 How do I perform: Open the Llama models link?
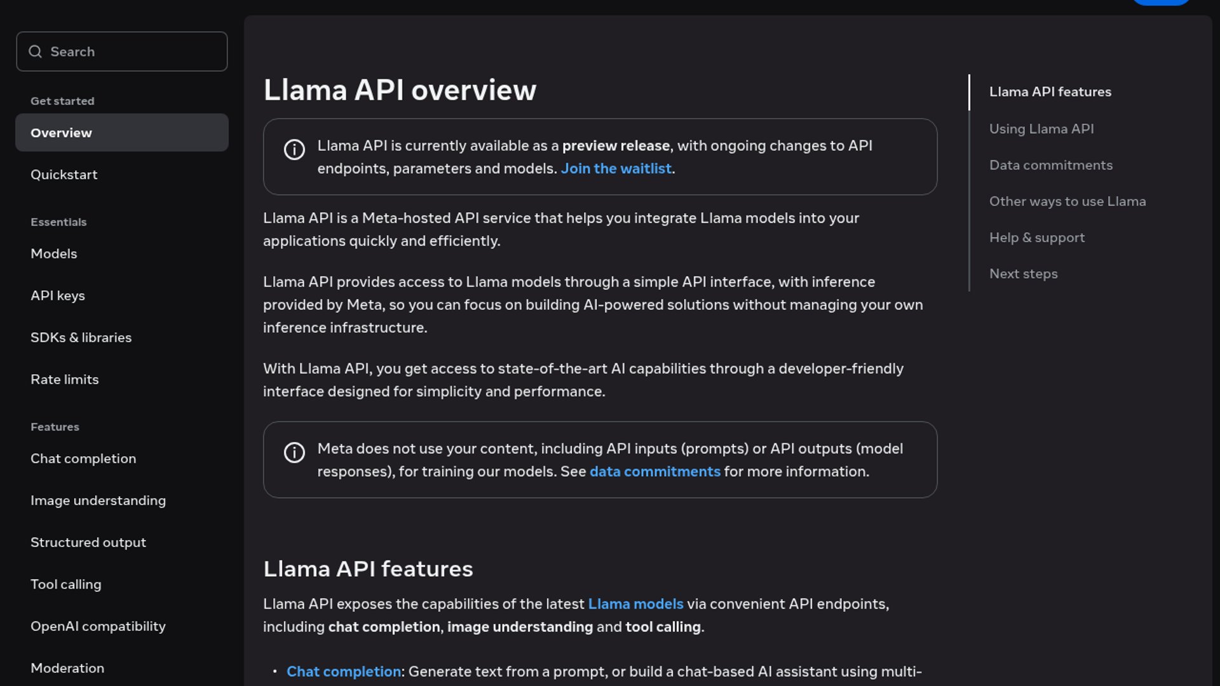click(635, 604)
